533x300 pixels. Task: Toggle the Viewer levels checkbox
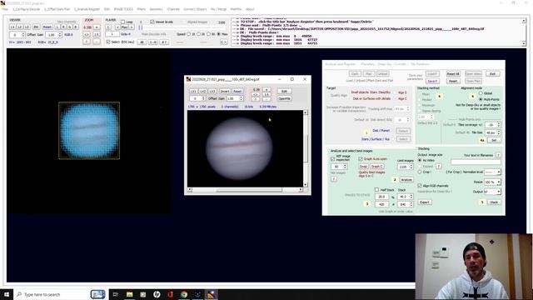pos(152,22)
